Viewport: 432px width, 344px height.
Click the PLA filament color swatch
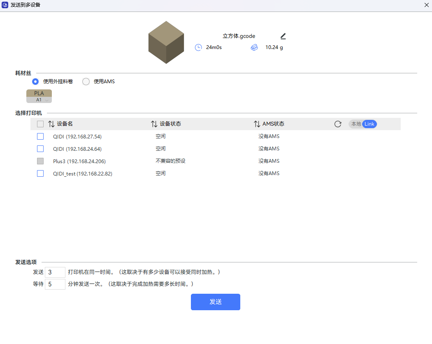pos(39,93)
